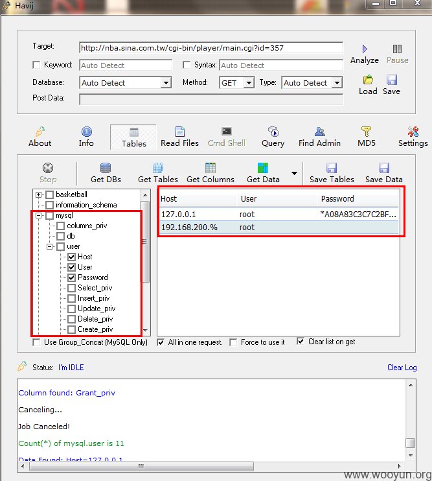
Task: Expand the basketball database node
Action: [38, 194]
